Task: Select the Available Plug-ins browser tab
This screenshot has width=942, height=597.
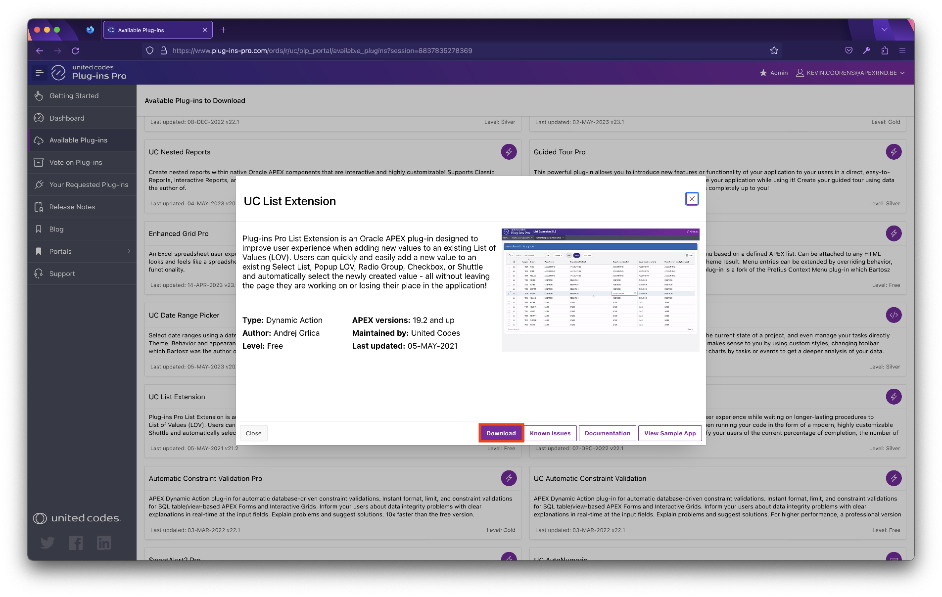Action: (x=158, y=30)
